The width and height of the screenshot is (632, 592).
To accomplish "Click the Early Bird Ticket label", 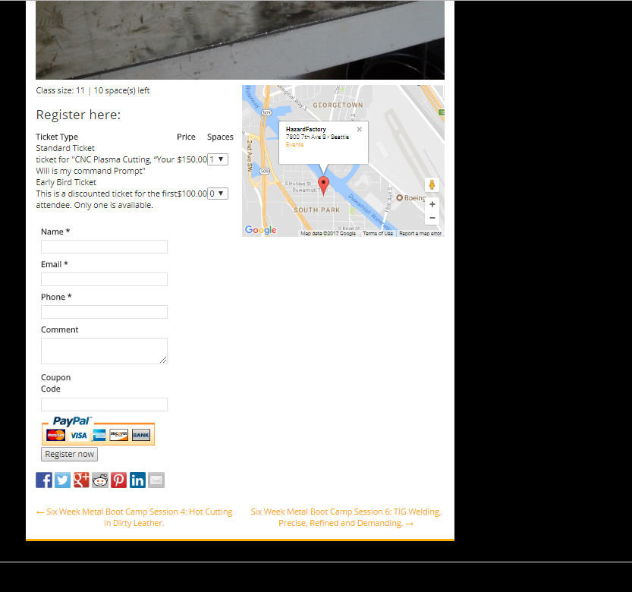I will pyautogui.click(x=66, y=182).
